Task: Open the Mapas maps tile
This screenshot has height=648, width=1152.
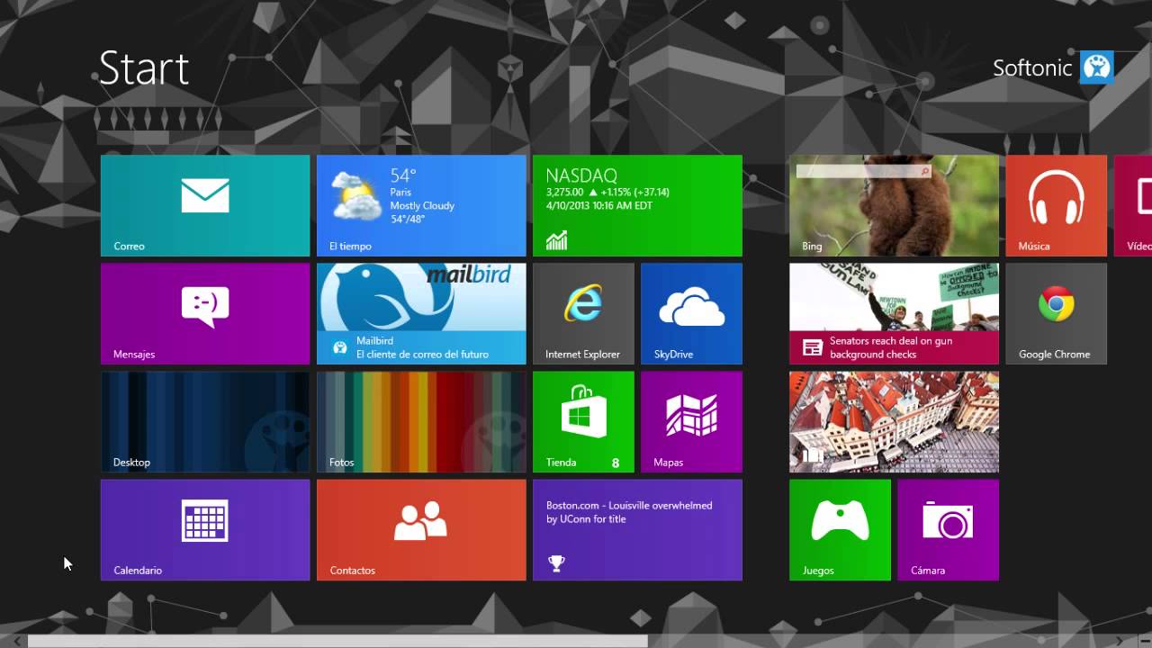Action: 691,421
